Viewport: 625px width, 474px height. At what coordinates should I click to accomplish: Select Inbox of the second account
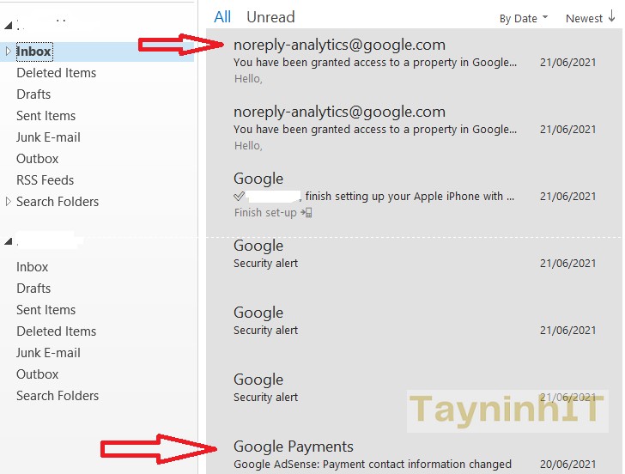pos(33,267)
